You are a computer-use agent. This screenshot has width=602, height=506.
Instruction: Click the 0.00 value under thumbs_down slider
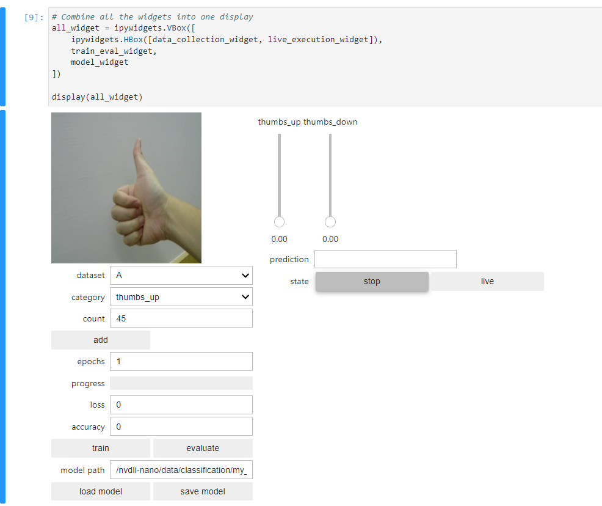pyautogui.click(x=330, y=239)
